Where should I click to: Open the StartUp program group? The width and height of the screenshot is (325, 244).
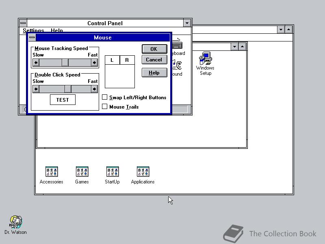pos(112,175)
